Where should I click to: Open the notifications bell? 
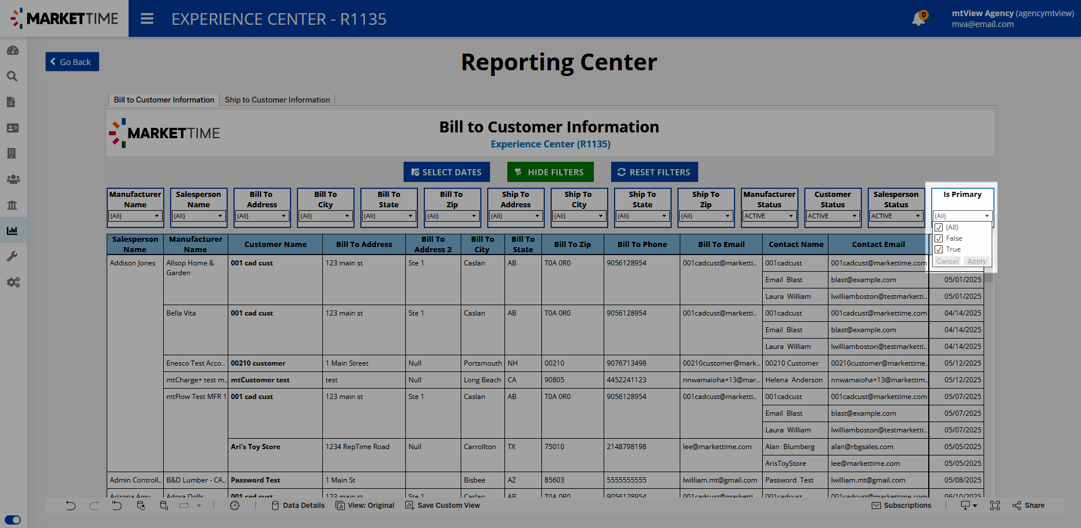coord(919,18)
